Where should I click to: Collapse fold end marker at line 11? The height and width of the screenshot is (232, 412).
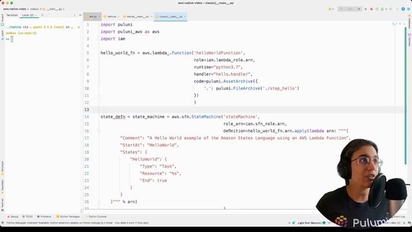pyautogui.click(x=99, y=95)
